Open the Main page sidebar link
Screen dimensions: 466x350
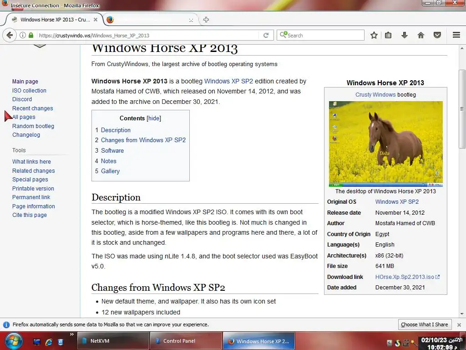pyautogui.click(x=25, y=81)
